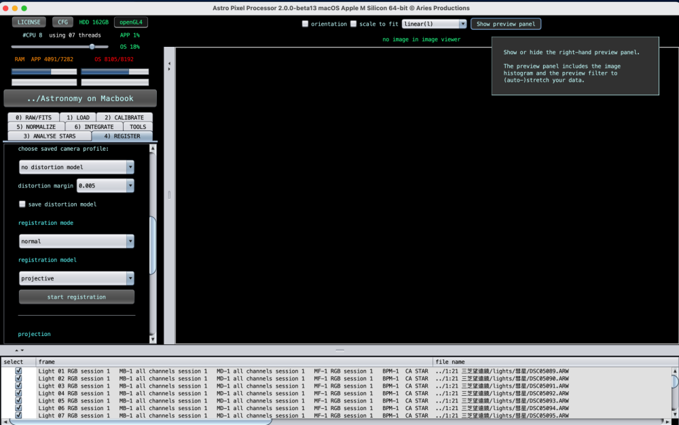Open the TOOLS tab
The width and height of the screenshot is (679, 425).
coord(137,126)
